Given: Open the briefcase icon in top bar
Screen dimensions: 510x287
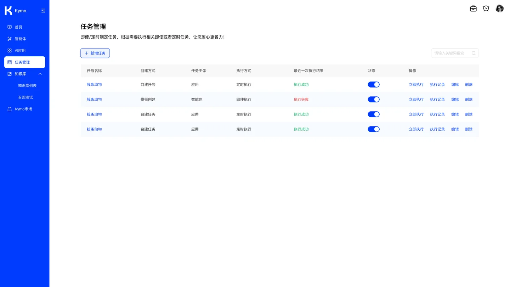Looking at the screenshot, I should (x=473, y=9).
